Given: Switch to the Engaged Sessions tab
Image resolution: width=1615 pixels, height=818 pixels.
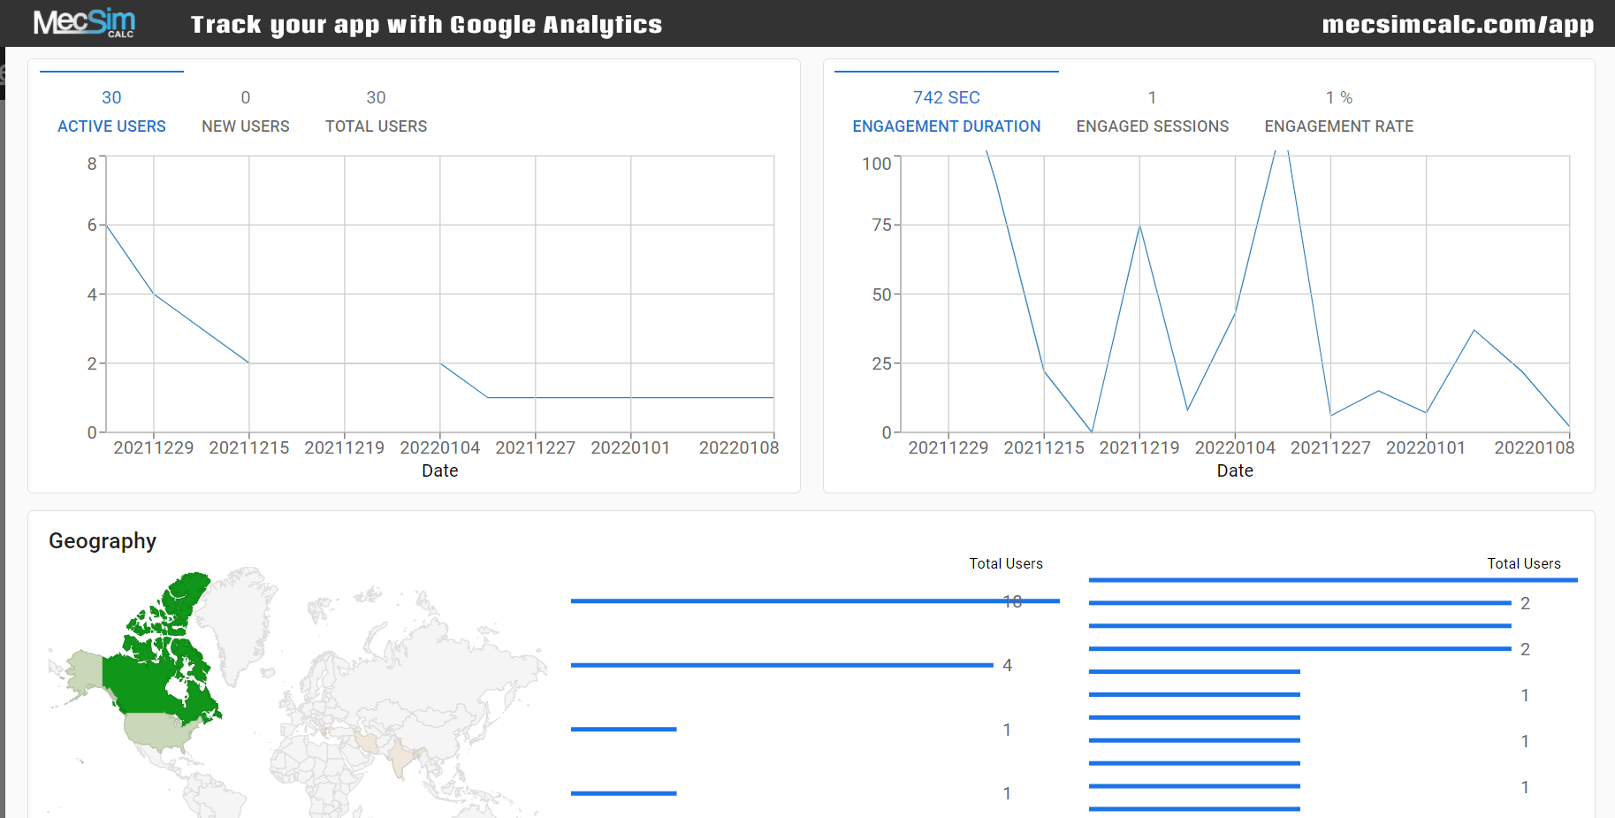Looking at the screenshot, I should tap(1152, 111).
